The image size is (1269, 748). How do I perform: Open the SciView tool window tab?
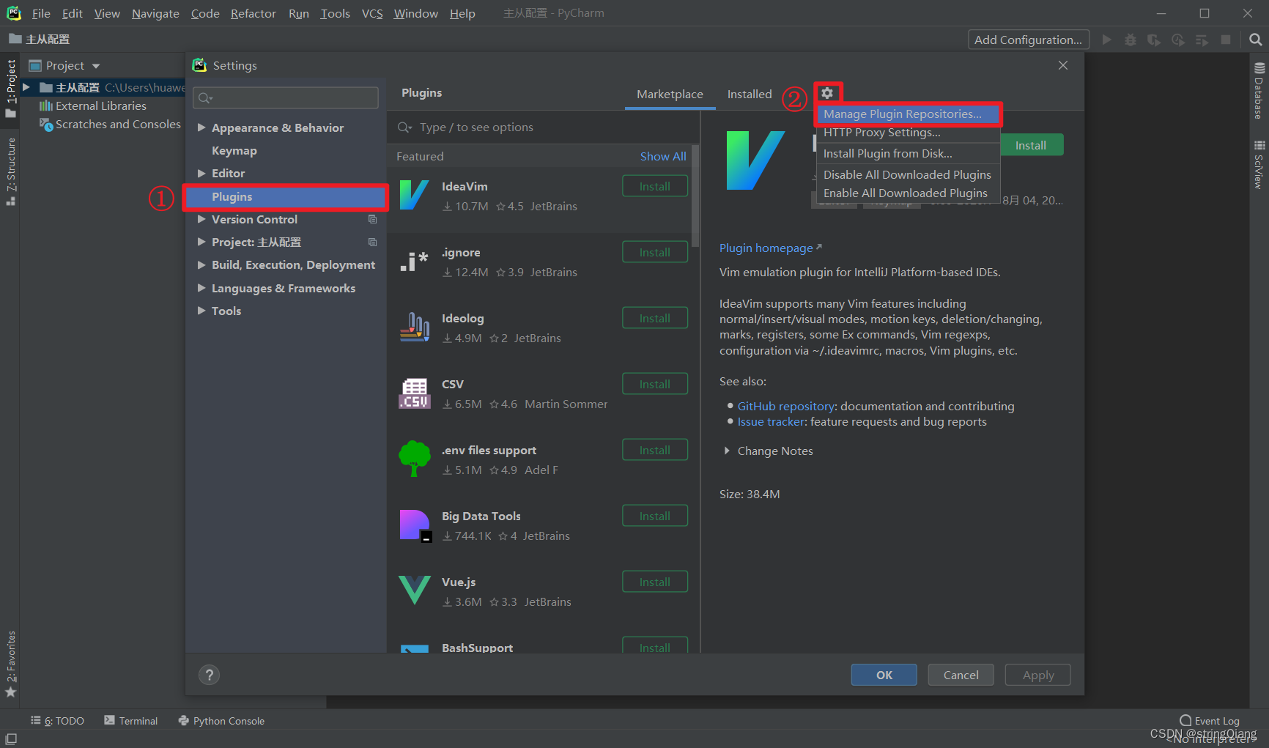[x=1259, y=165]
